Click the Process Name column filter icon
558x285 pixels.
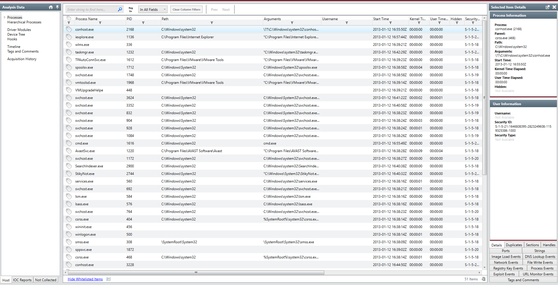pyautogui.click(x=100, y=23)
